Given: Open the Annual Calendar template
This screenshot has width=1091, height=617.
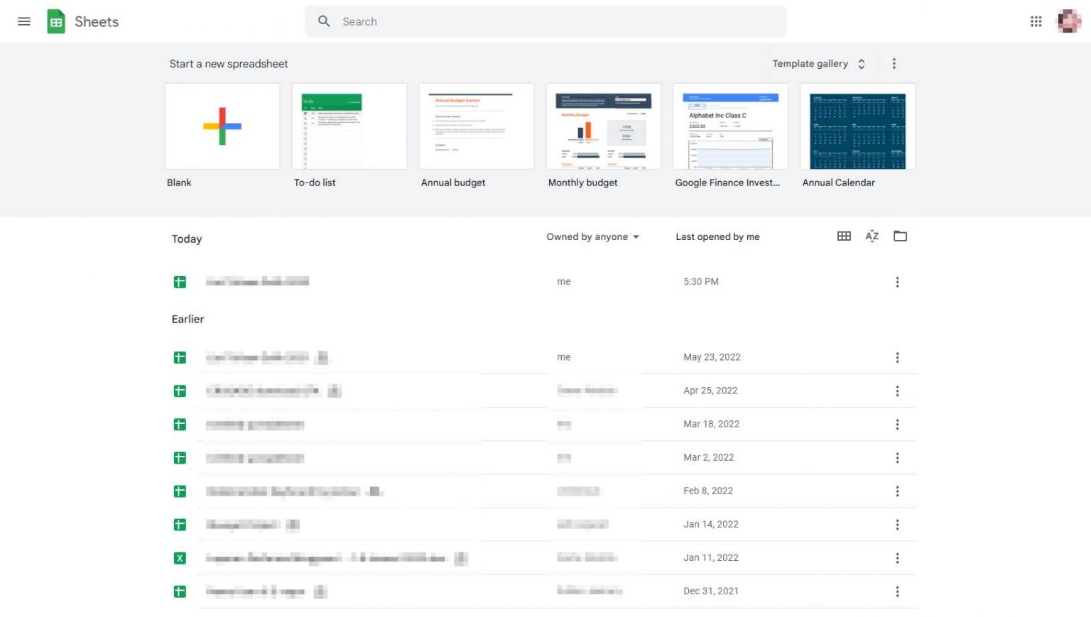Looking at the screenshot, I should (857, 126).
